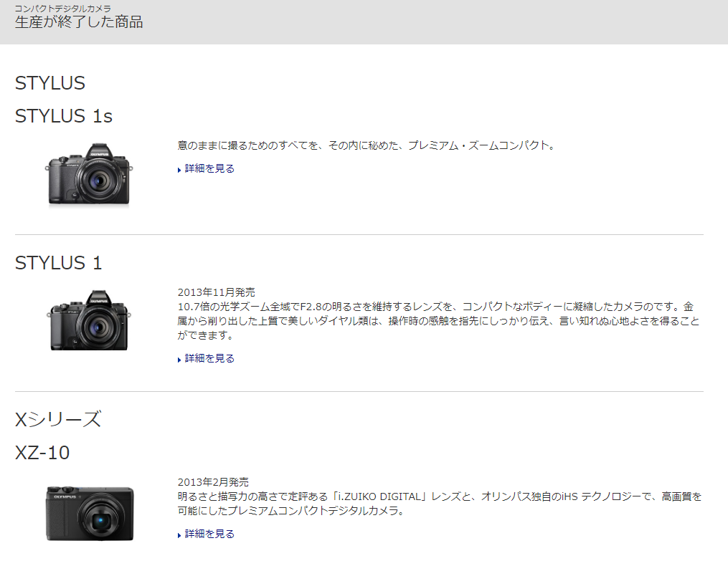Open 詳細を見る link for STYLUS 1s
This screenshot has height=571, width=728.
[209, 169]
